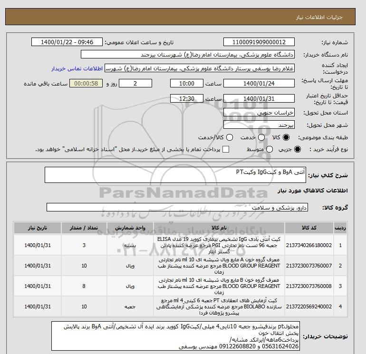The width and height of the screenshot is (366, 354).
Task: Click the announcement date field 1400/01/22 - 09:46
Action: 67,42
